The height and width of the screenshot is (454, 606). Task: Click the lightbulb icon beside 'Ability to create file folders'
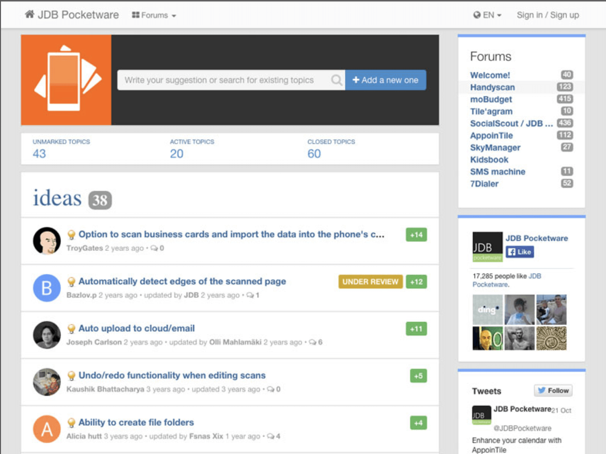click(x=71, y=423)
